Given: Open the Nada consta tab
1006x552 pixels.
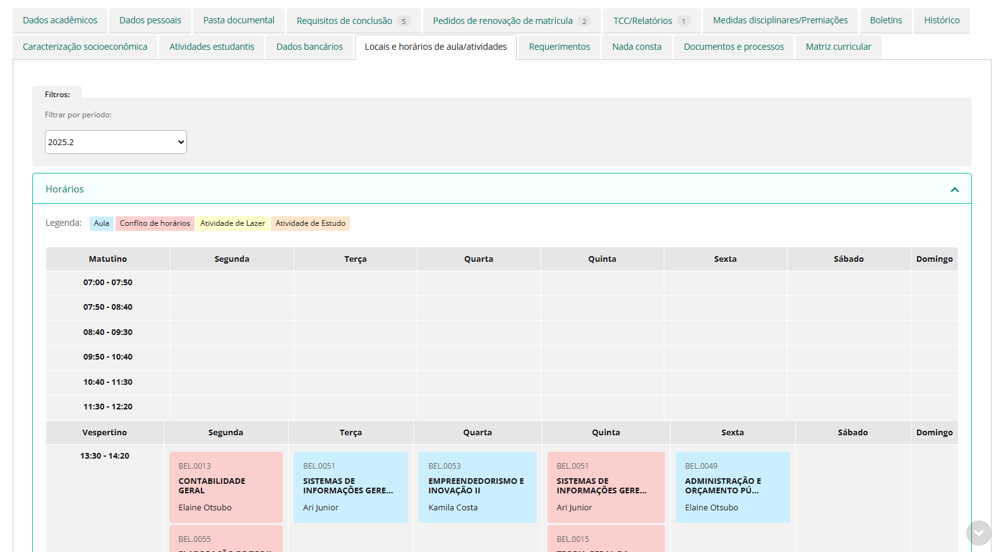Looking at the screenshot, I should click(x=637, y=47).
